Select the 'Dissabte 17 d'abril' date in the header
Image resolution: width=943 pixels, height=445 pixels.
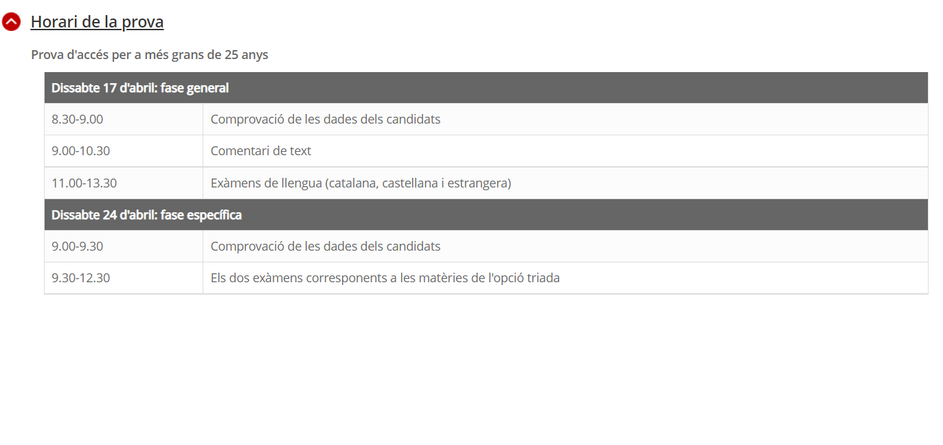104,88
